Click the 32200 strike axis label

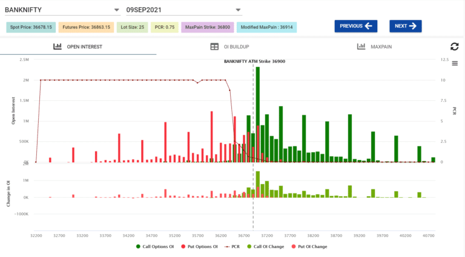pyautogui.click(x=36, y=236)
